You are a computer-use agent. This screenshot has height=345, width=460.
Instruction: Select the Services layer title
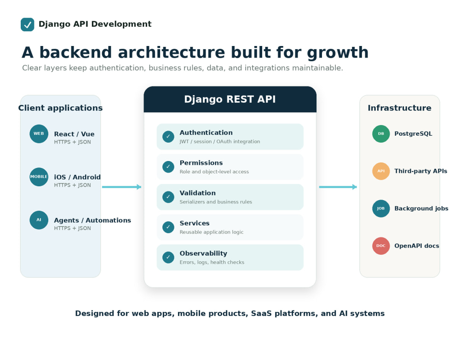[195, 223]
